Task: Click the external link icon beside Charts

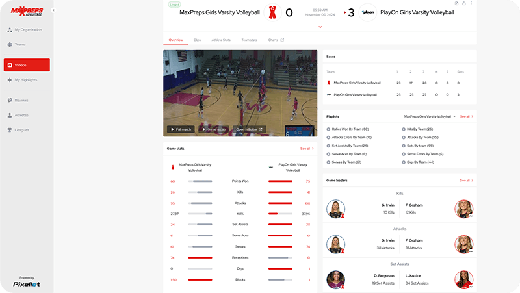Action: [282, 40]
